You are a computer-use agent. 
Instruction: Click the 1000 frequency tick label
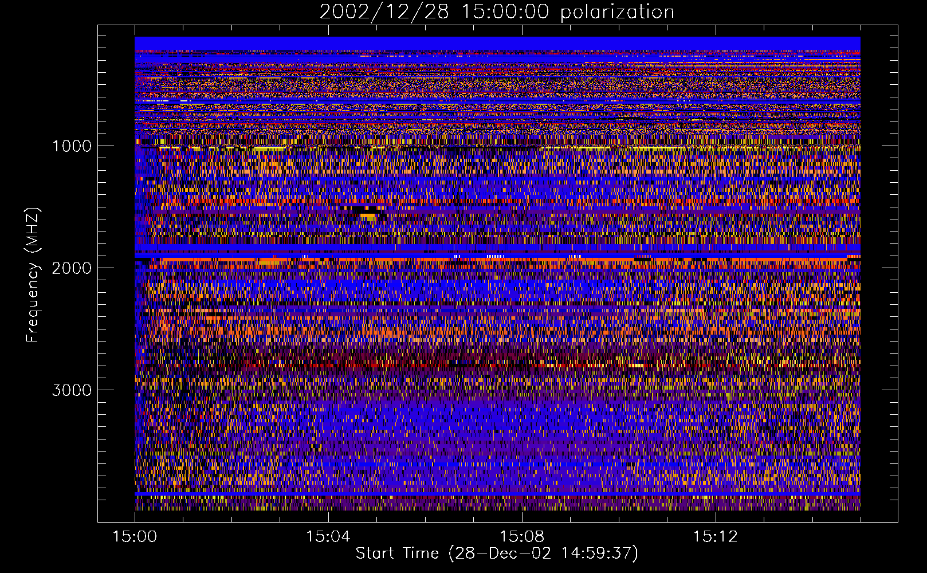(72, 146)
